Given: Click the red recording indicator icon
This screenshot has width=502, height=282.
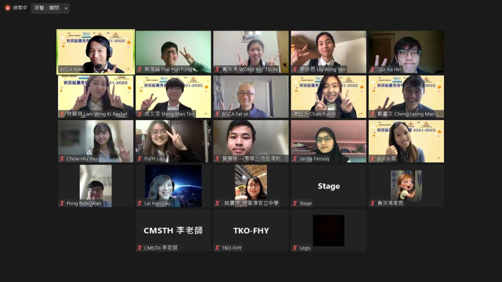Looking at the screenshot, I should tap(8, 8).
